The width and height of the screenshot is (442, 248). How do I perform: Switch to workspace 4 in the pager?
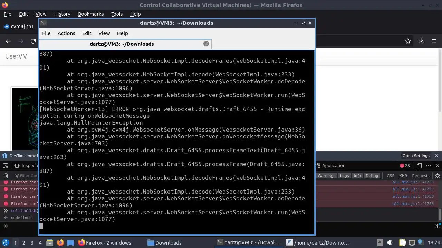pyautogui.click(x=40, y=242)
